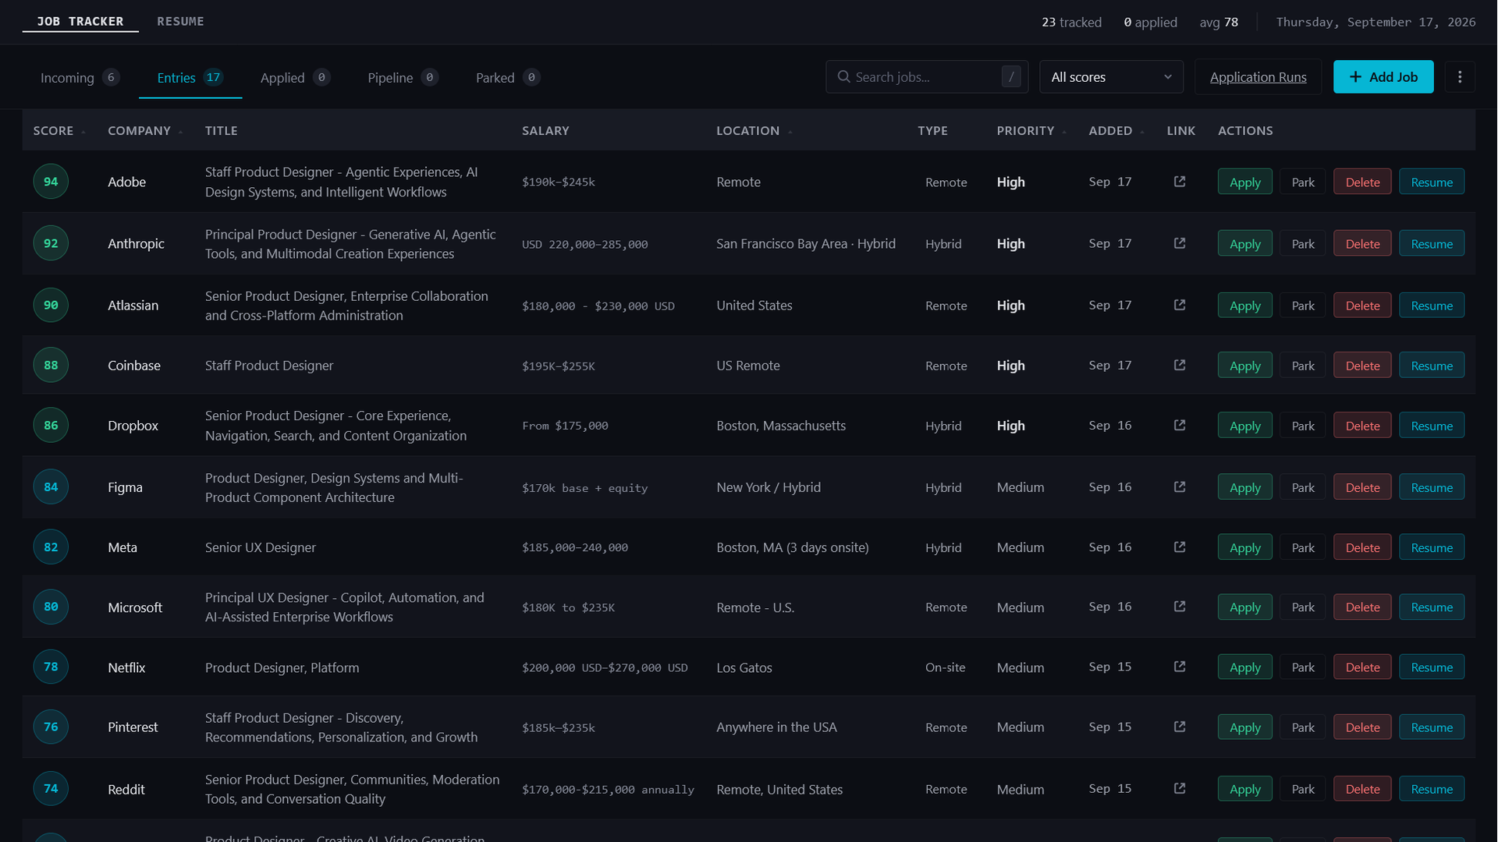The height and width of the screenshot is (842, 1498).
Task: Click the $190k–$245k salary cell
Action: pos(559,182)
